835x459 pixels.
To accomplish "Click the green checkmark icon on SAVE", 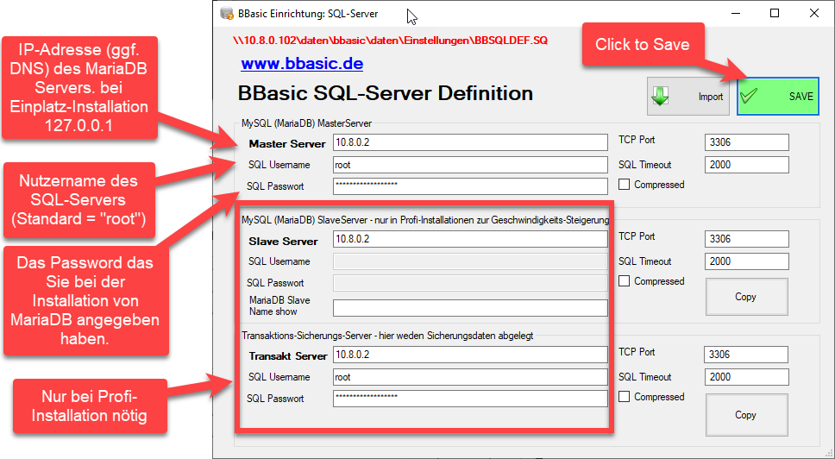I will tap(749, 96).
